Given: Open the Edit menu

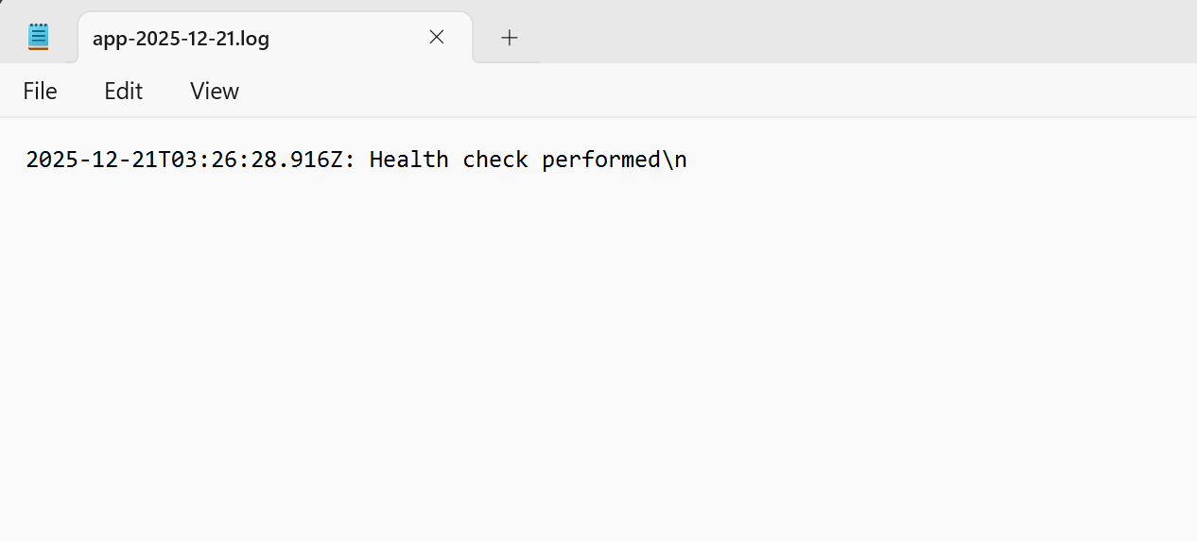Looking at the screenshot, I should coord(123,91).
